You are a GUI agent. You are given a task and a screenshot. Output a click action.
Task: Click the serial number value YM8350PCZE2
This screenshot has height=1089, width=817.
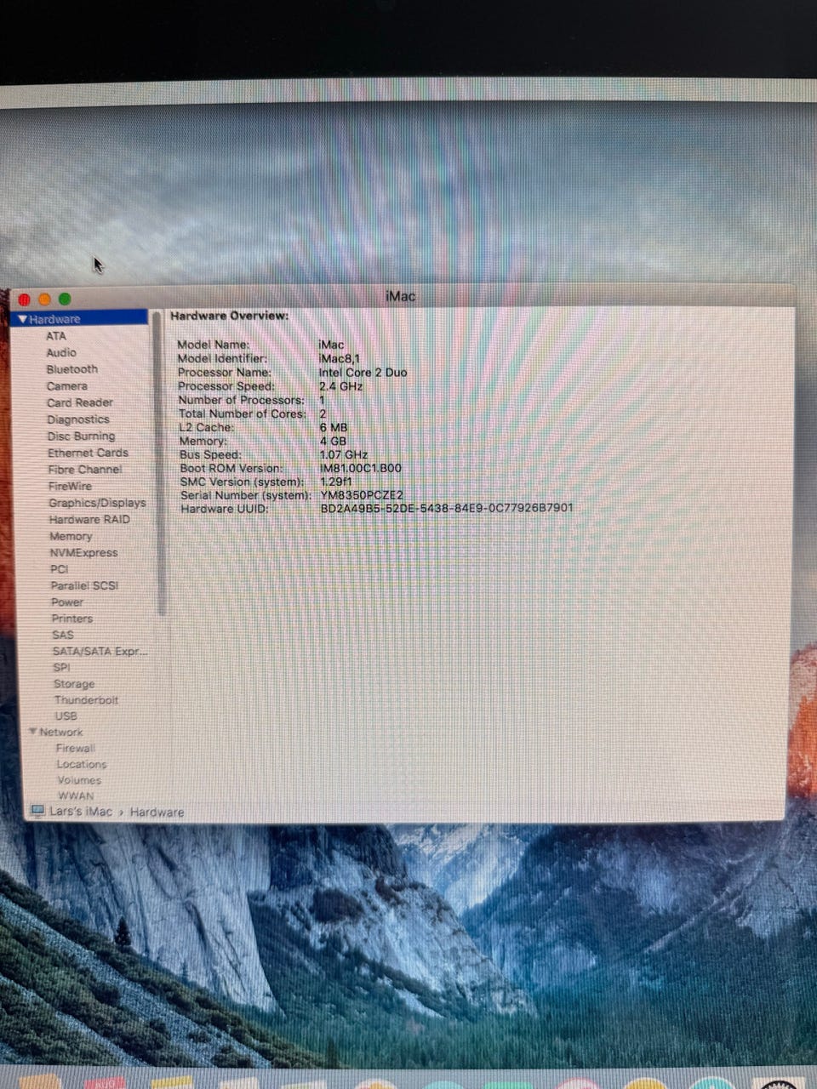[x=362, y=495]
